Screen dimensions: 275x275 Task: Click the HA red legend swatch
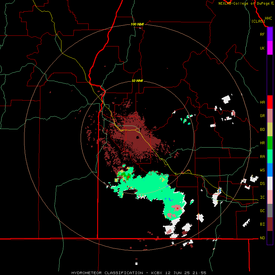270,102
